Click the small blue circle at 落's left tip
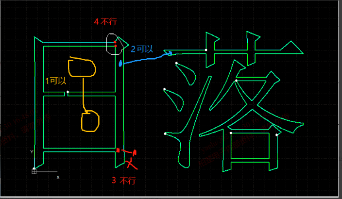 [x=170, y=53]
